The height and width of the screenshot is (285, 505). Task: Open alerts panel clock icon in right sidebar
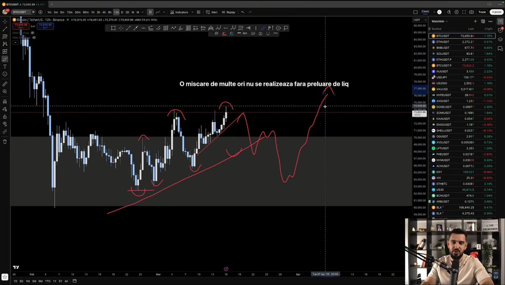(500, 30)
